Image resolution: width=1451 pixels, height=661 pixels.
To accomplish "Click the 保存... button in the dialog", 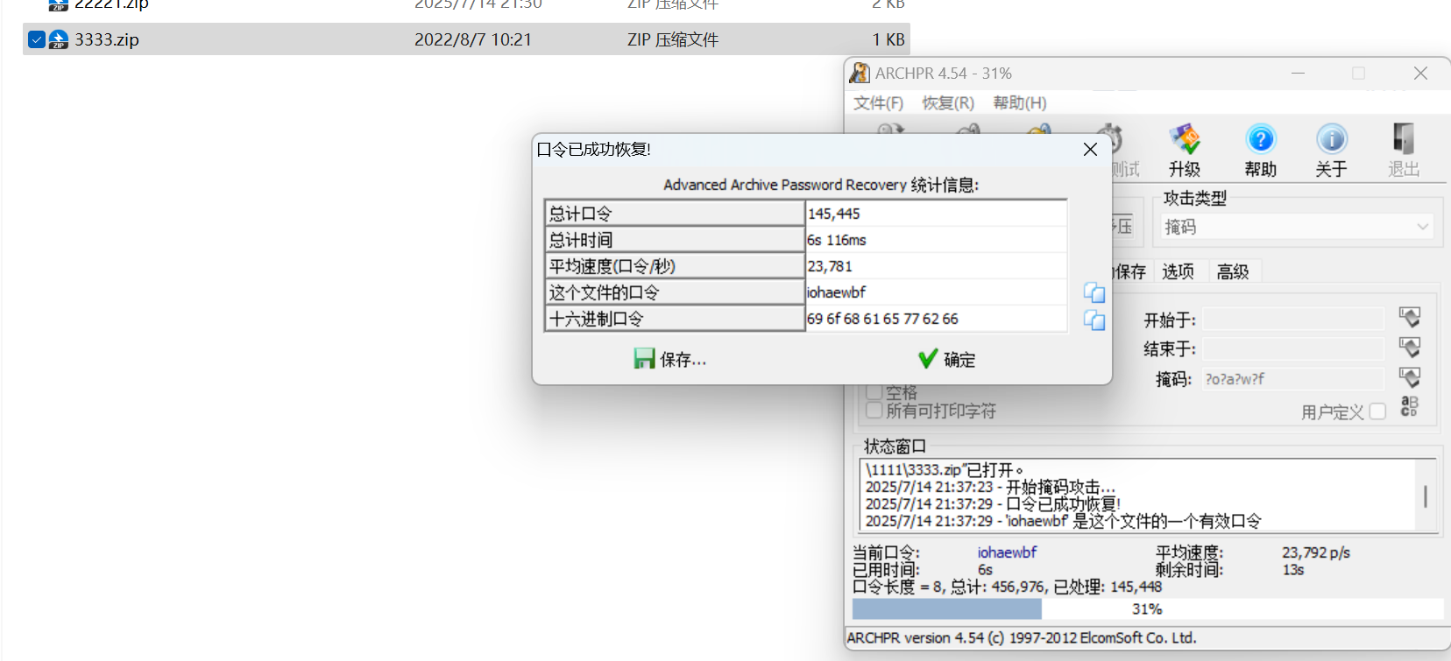I will 670,359.
